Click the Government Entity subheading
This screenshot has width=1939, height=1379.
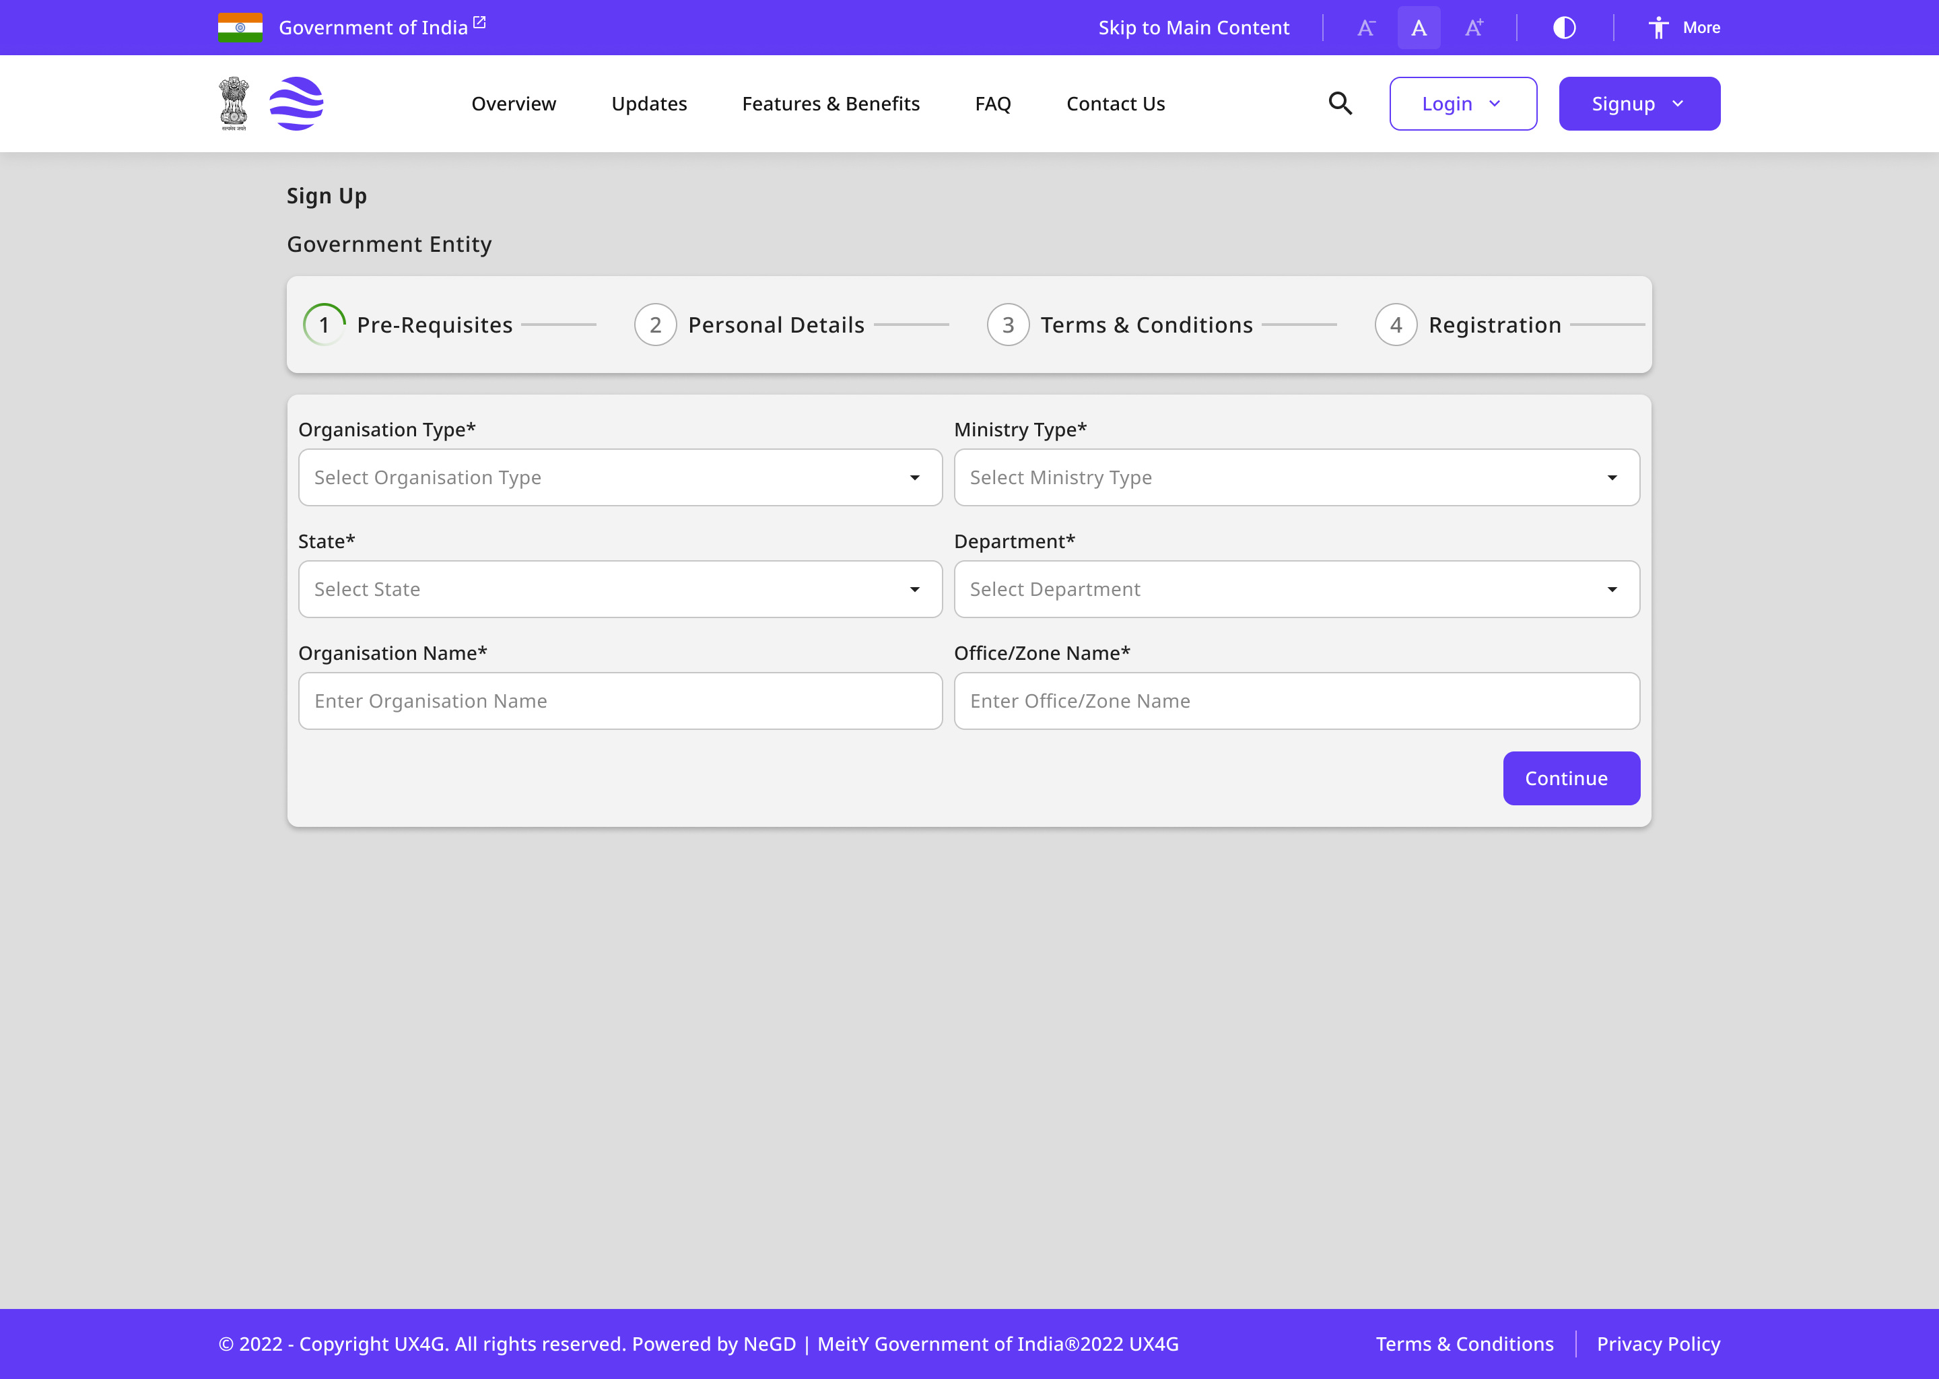389,244
